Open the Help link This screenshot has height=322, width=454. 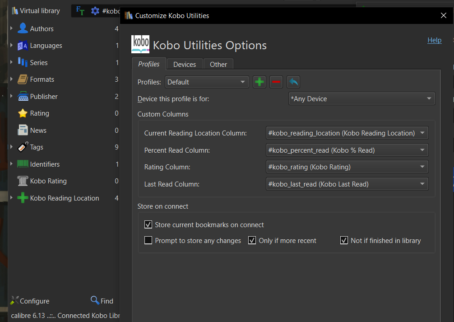434,40
